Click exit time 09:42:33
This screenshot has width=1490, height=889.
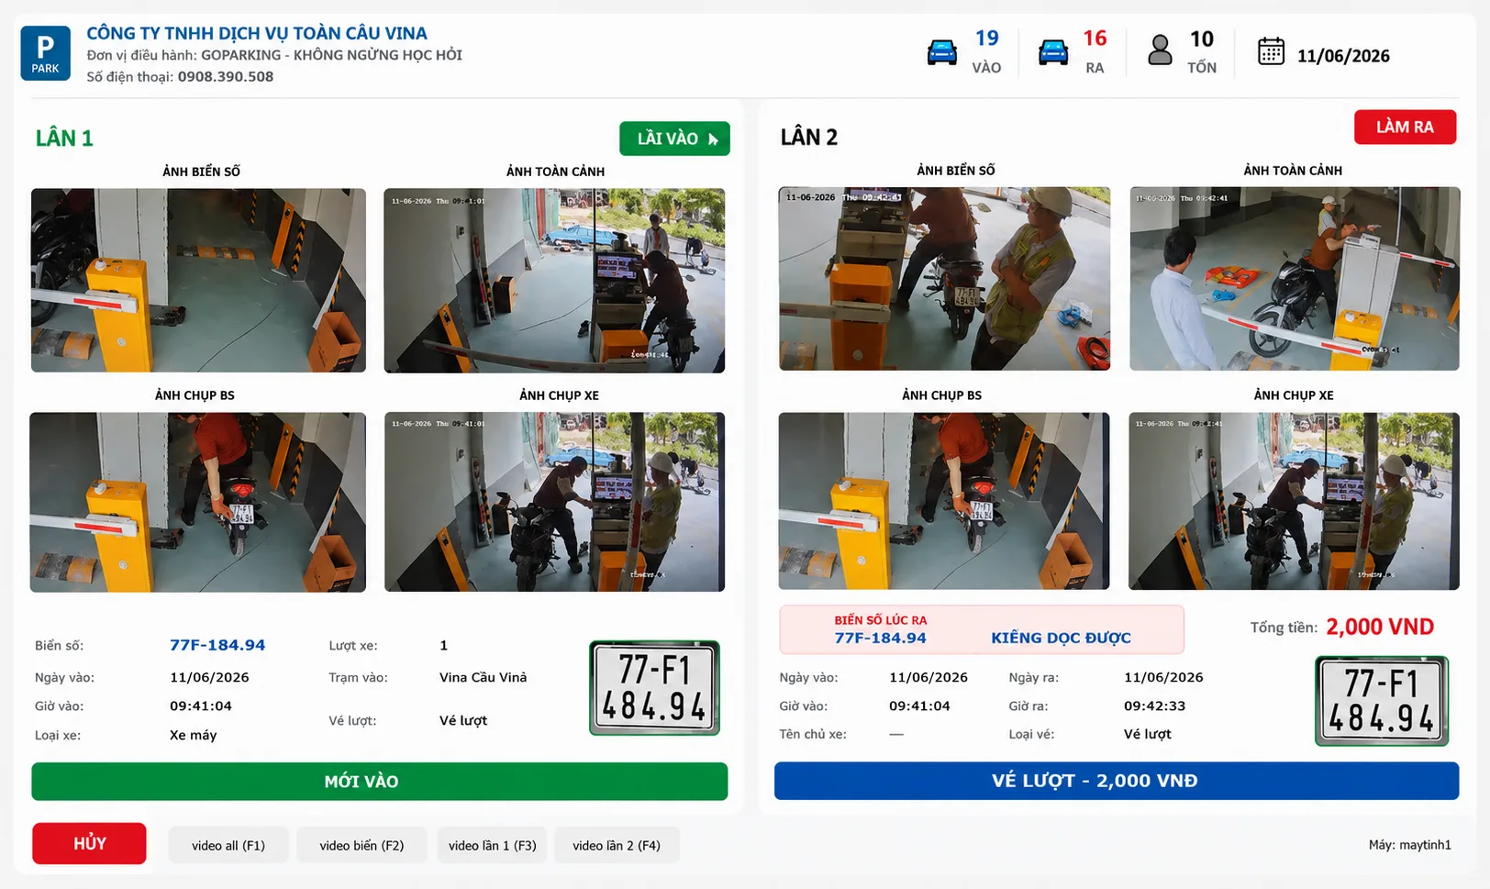pyautogui.click(x=1154, y=706)
